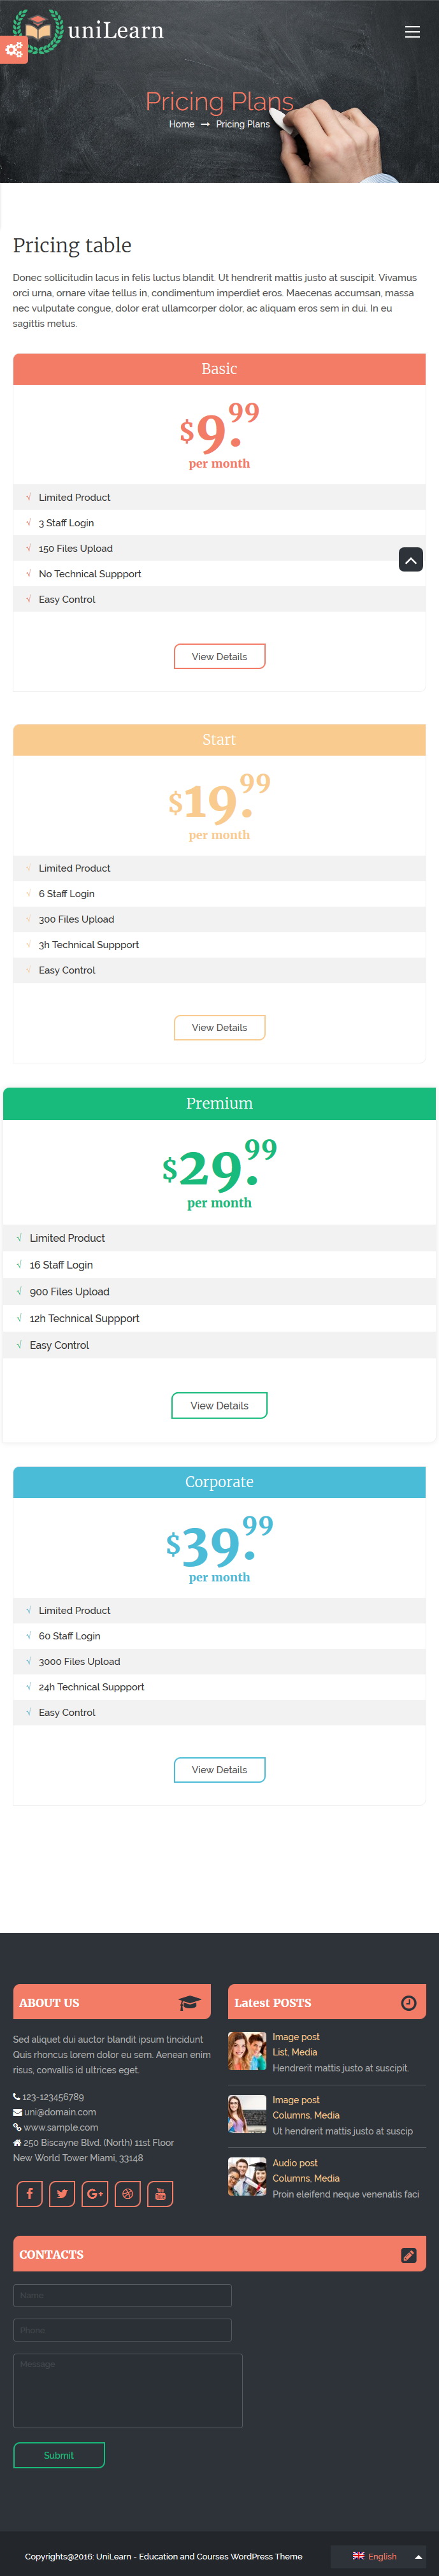439x2576 pixels.
Task: Open the settings gears panel
Action: pos(13,49)
